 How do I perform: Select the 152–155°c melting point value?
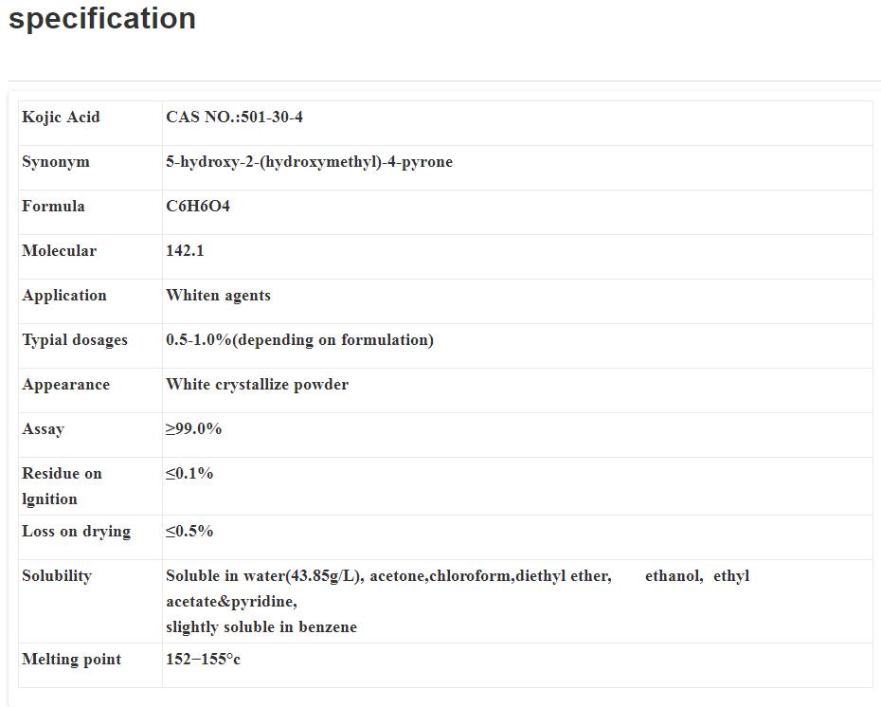(x=203, y=660)
